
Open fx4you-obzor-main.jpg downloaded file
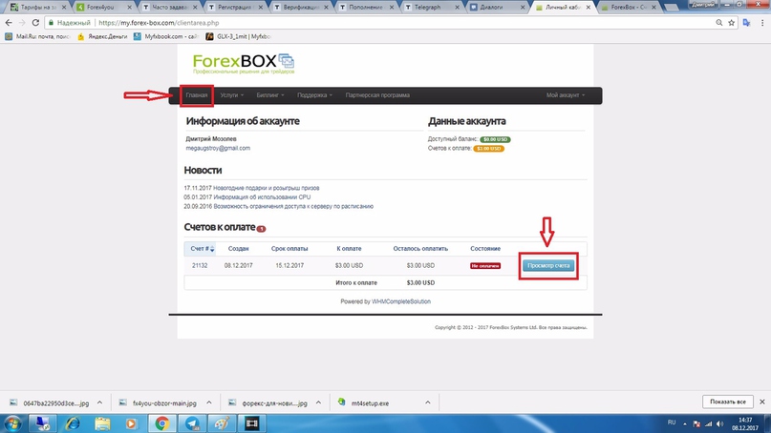[164, 403]
